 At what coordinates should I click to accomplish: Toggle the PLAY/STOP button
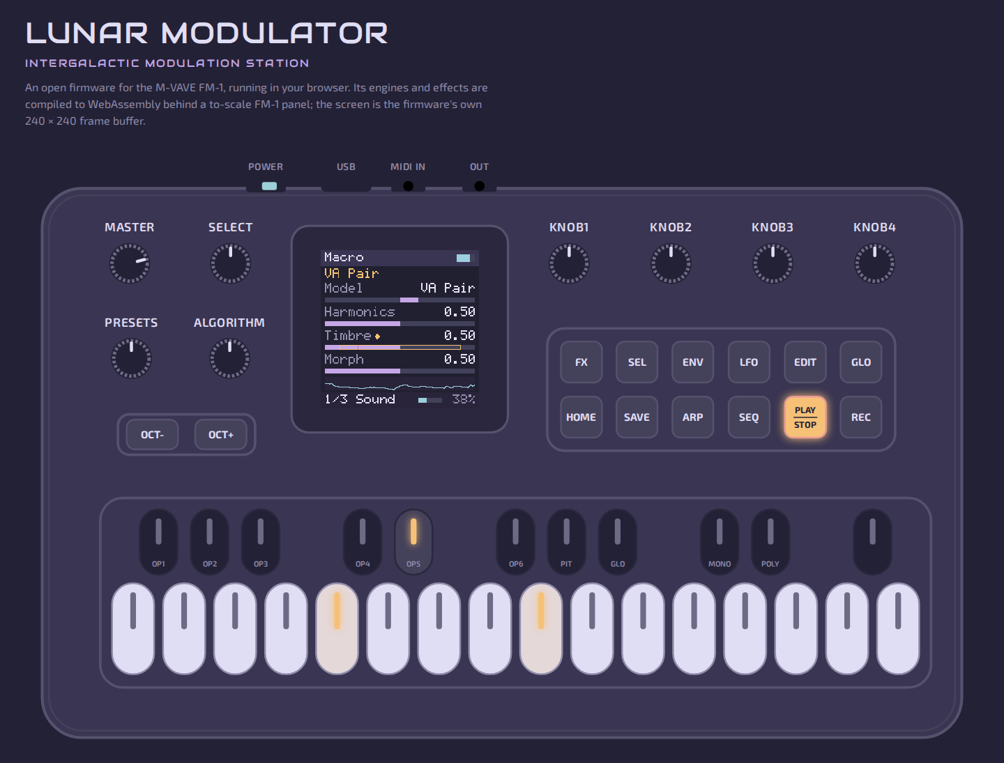[805, 417]
